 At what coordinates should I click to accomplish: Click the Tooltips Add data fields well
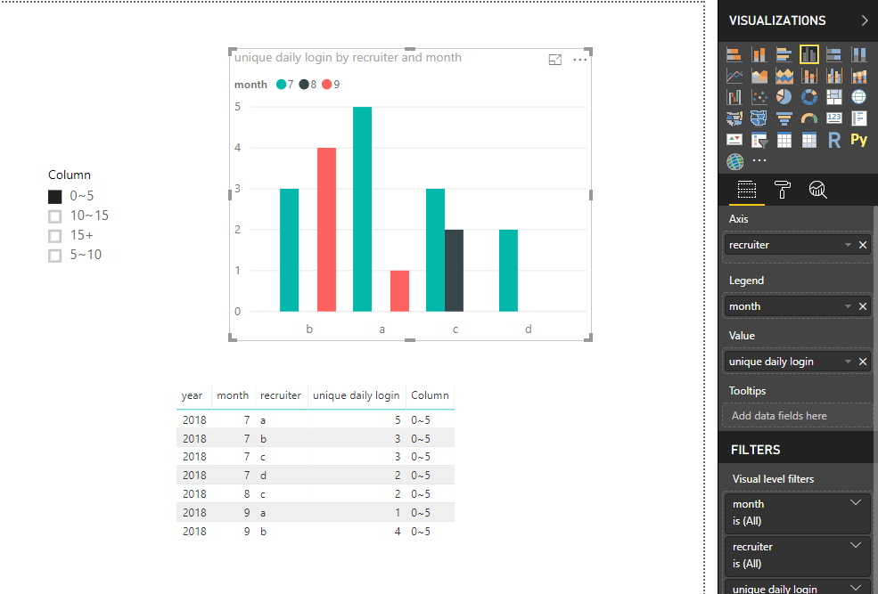tap(797, 416)
